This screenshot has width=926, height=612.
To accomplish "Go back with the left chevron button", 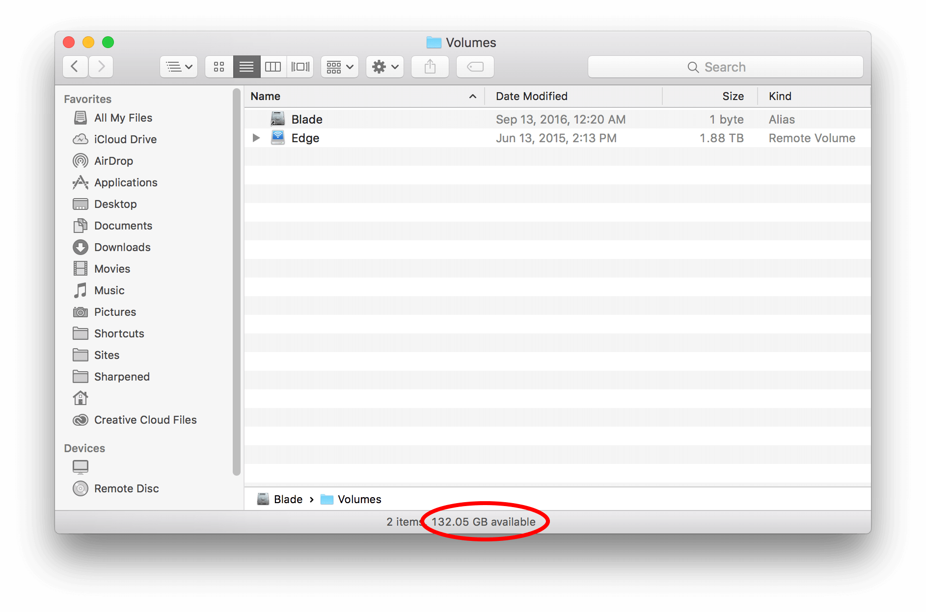I will point(75,67).
